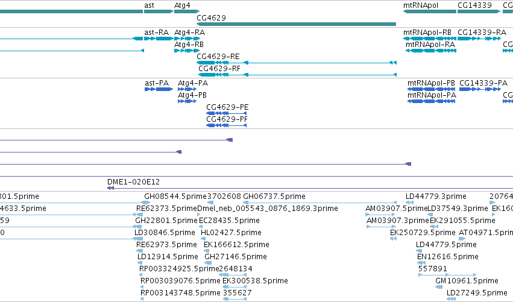513x302 pixels.
Task: Click the Atg4-PB protein label
Action: coord(192,95)
